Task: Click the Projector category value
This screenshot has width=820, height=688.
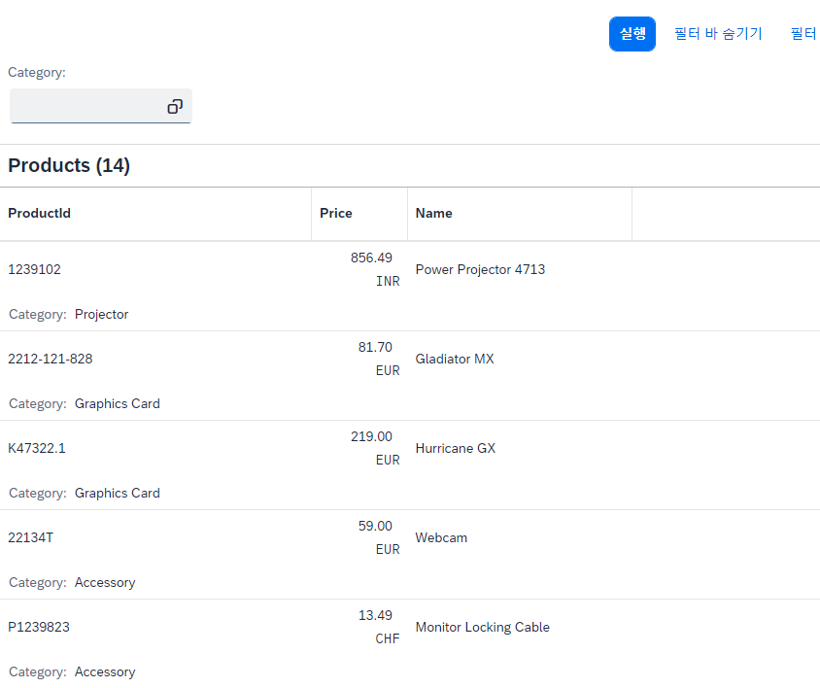Action: [x=101, y=315]
